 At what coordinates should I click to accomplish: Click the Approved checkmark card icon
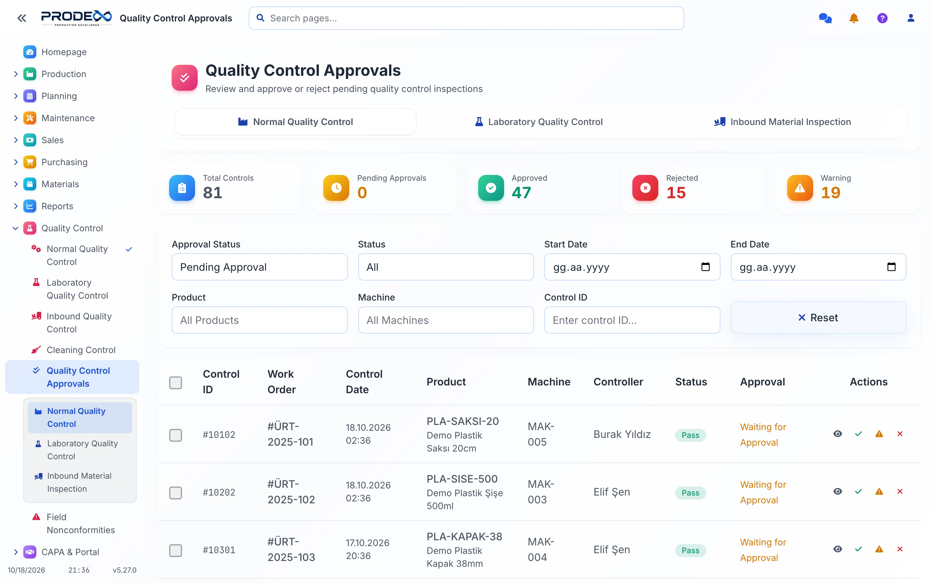[491, 188]
